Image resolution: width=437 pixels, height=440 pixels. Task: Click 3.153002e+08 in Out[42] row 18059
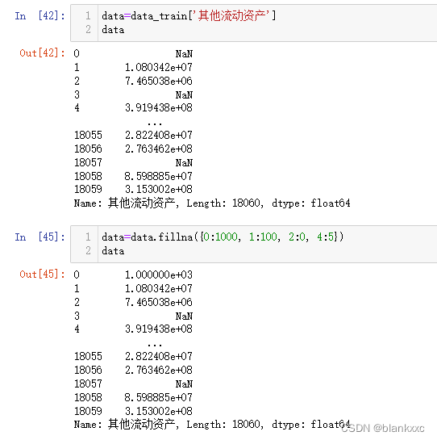(x=159, y=190)
